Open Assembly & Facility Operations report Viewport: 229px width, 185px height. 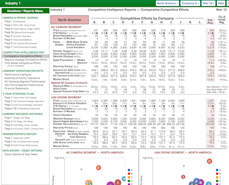coord(22,78)
